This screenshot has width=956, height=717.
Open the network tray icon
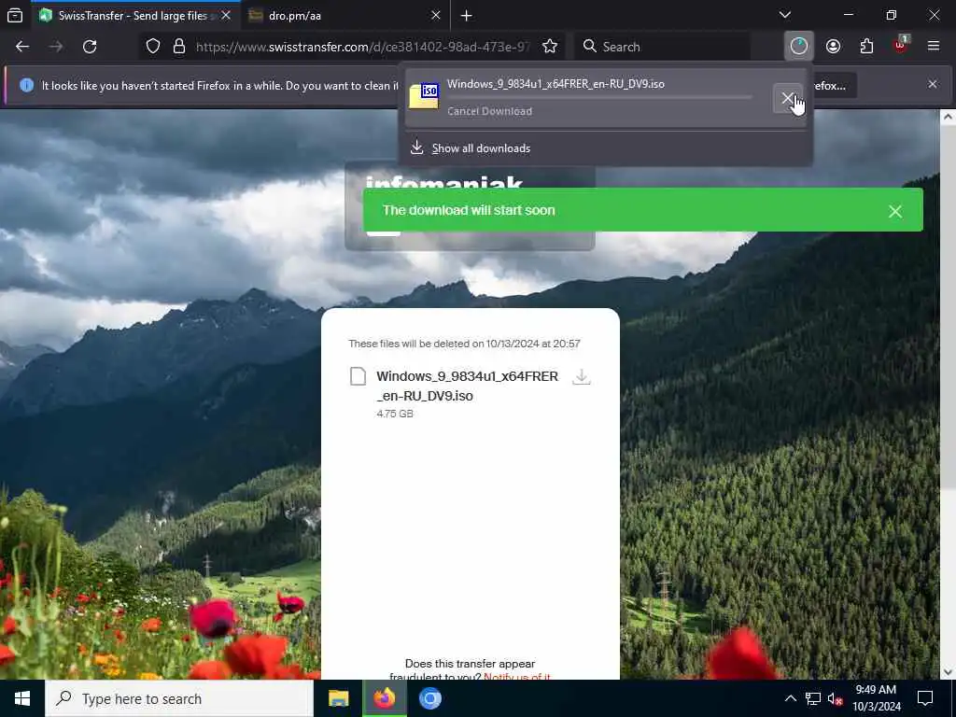tap(813, 698)
